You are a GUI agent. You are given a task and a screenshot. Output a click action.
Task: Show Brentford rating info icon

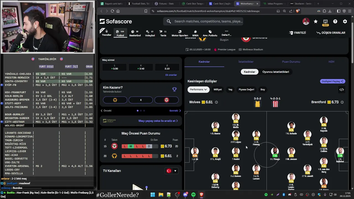coord(342,102)
